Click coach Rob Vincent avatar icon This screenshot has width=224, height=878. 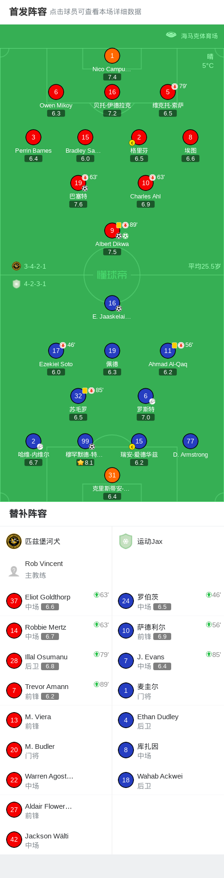click(x=14, y=571)
